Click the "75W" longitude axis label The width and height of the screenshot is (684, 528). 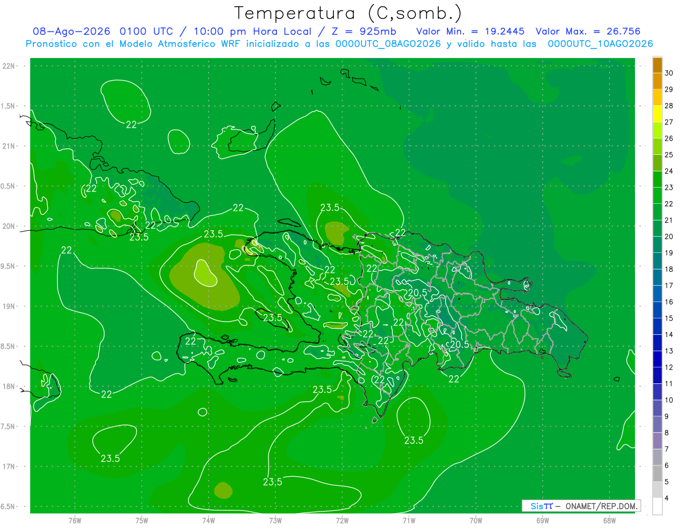tap(141, 521)
